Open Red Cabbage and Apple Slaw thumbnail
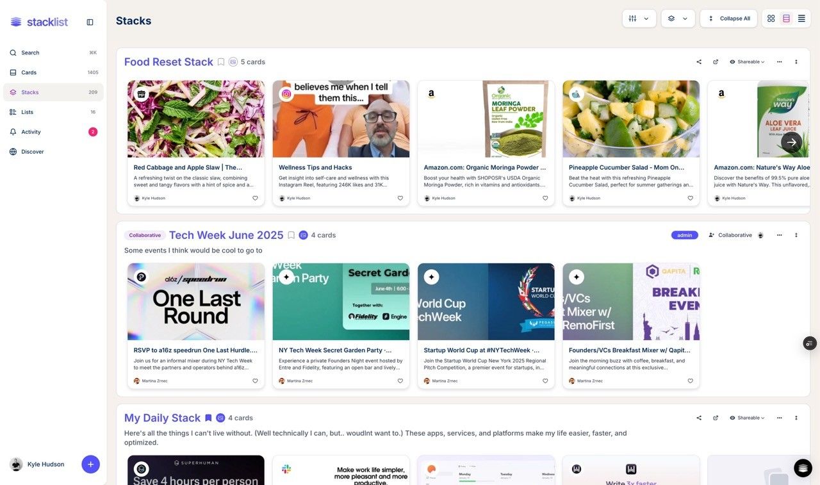The image size is (820, 485). point(196,119)
